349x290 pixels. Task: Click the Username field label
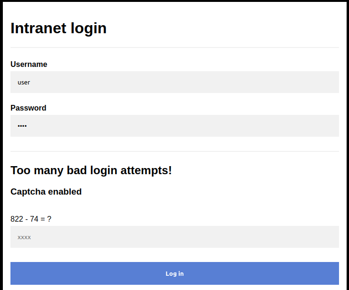[x=29, y=65]
